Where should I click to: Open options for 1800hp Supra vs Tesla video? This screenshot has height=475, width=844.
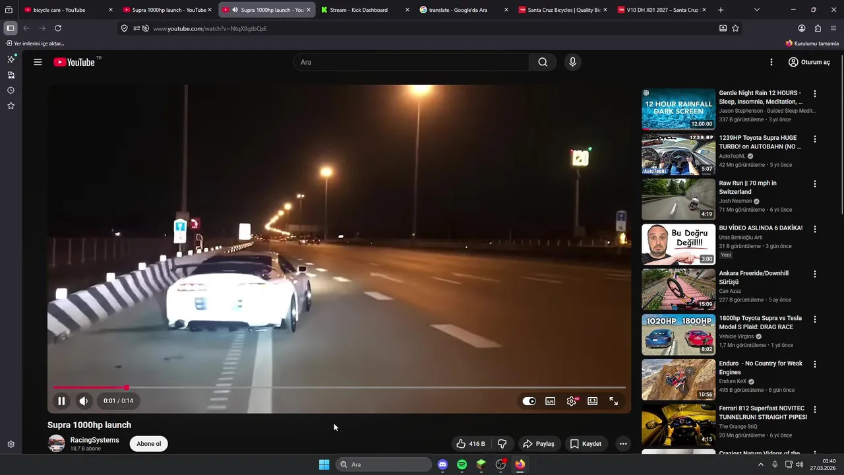[814, 319]
